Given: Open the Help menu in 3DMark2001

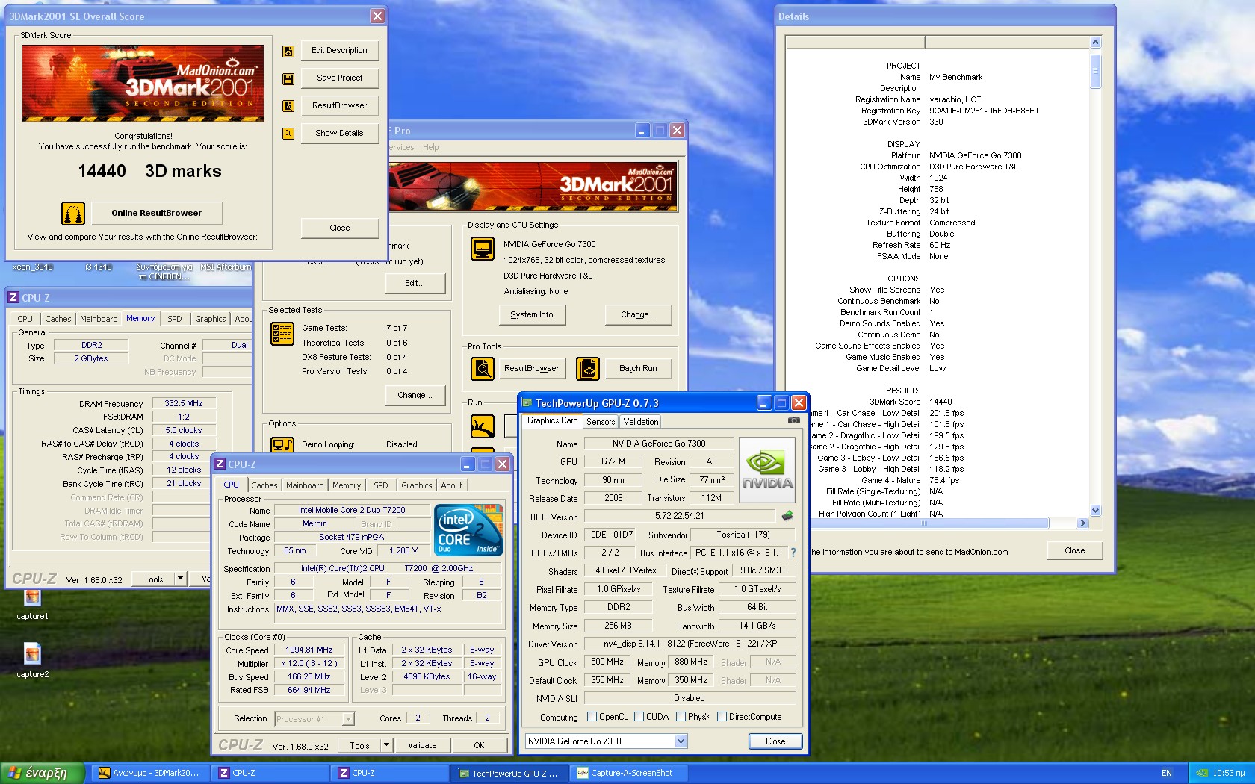Looking at the screenshot, I should click(x=431, y=147).
